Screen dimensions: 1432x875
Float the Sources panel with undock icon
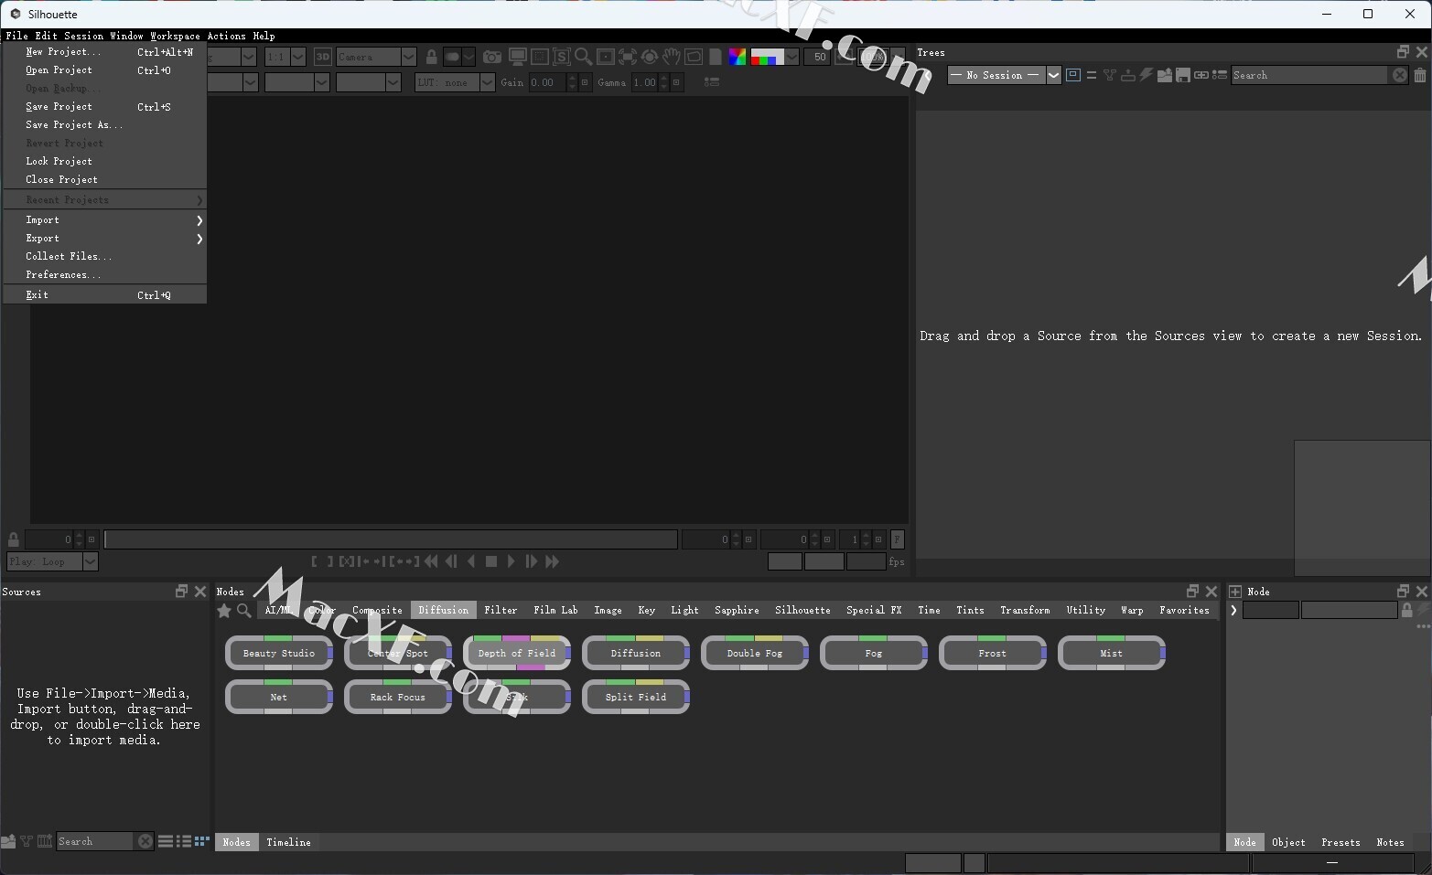click(x=181, y=592)
